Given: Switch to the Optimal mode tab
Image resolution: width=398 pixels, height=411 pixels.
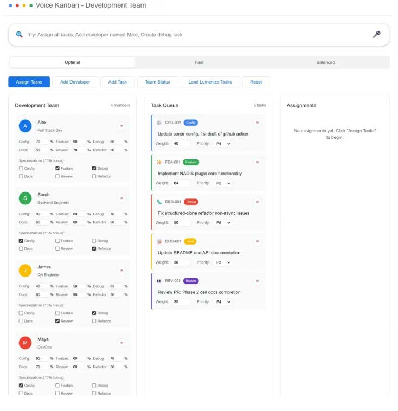Looking at the screenshot, I should tap(72, 62).
